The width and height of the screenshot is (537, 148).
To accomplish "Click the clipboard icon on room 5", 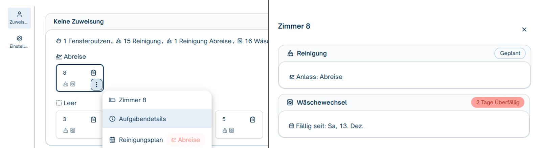I will click(252, 119).
